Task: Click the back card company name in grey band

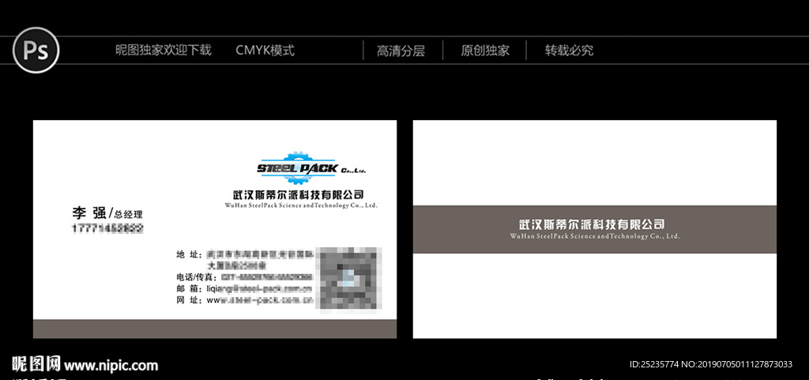Action: 592,225
